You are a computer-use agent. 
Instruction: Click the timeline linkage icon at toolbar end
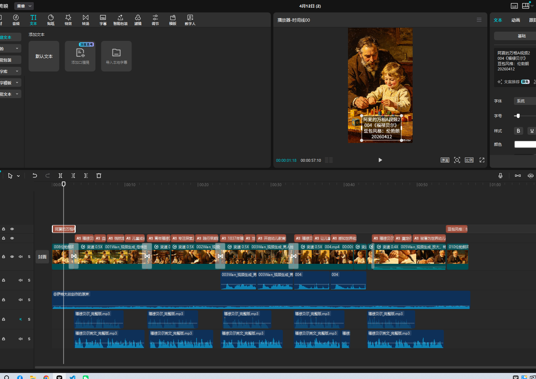point(531,176)
